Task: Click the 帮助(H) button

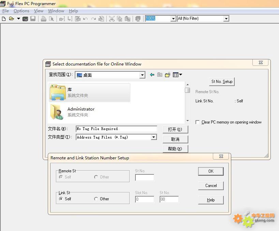Action: (x=175, y=149)
